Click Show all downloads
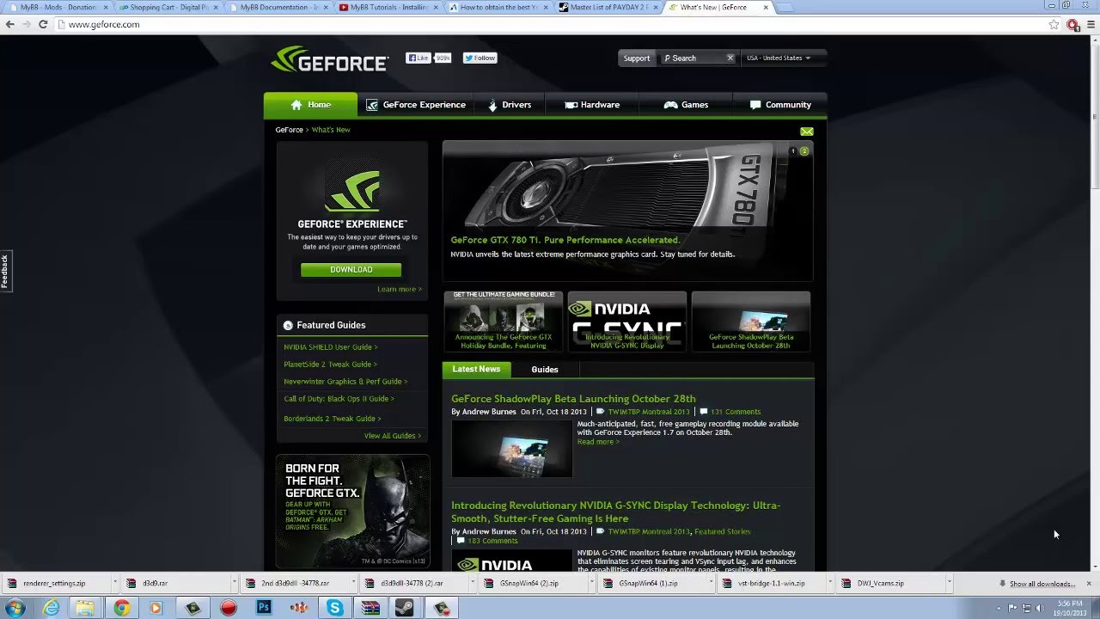Viewport: 1100px width, 619px height. tap(1037, 584)
